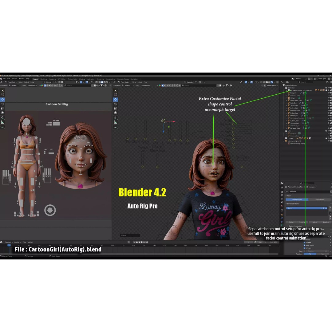This screenshot has width=332, height=332.
Task: Select the Rotate tool in the left viewport toolbar
Action: [x=2, y=104]
